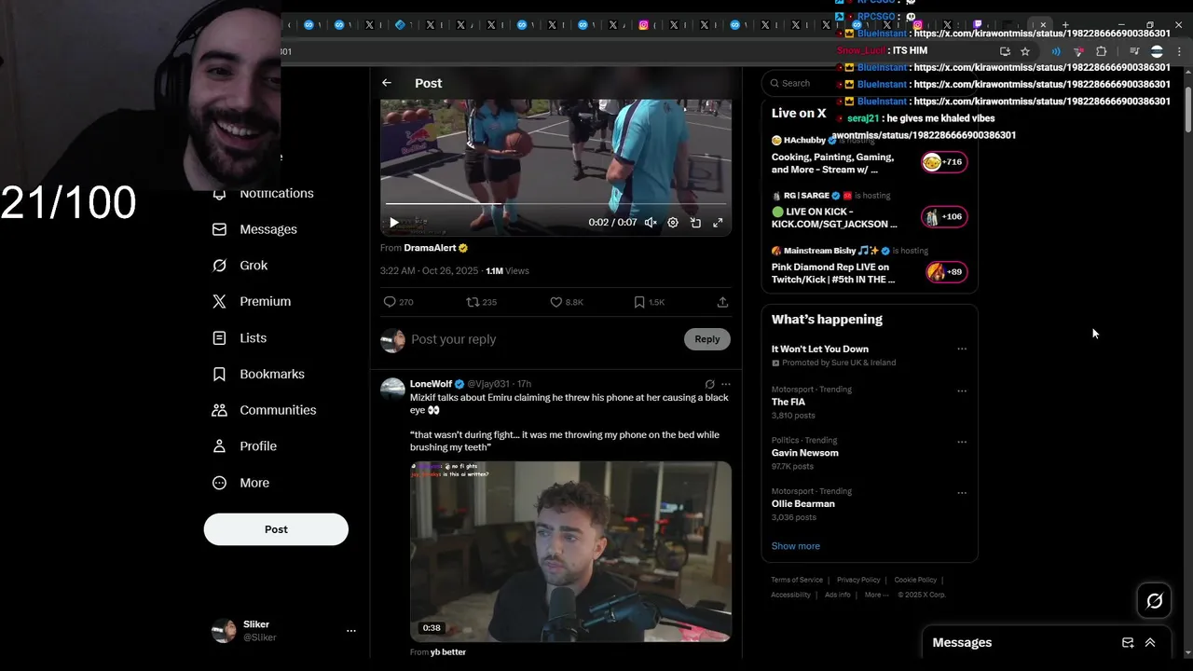This screenshot has width=1193, height=671.
Task: Open Communities in the sidebar
Action: 265,410
